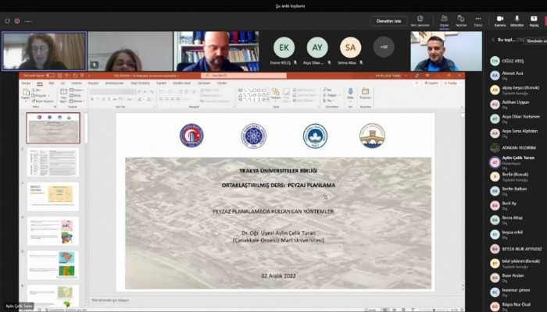This screenshot has width=547, height=312.
Task: Select the AY participant avatar
Action: (x=317, y=48)
